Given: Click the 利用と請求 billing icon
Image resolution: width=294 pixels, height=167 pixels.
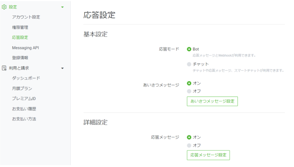Looking at the screenshot, I should tap(4, 68).
